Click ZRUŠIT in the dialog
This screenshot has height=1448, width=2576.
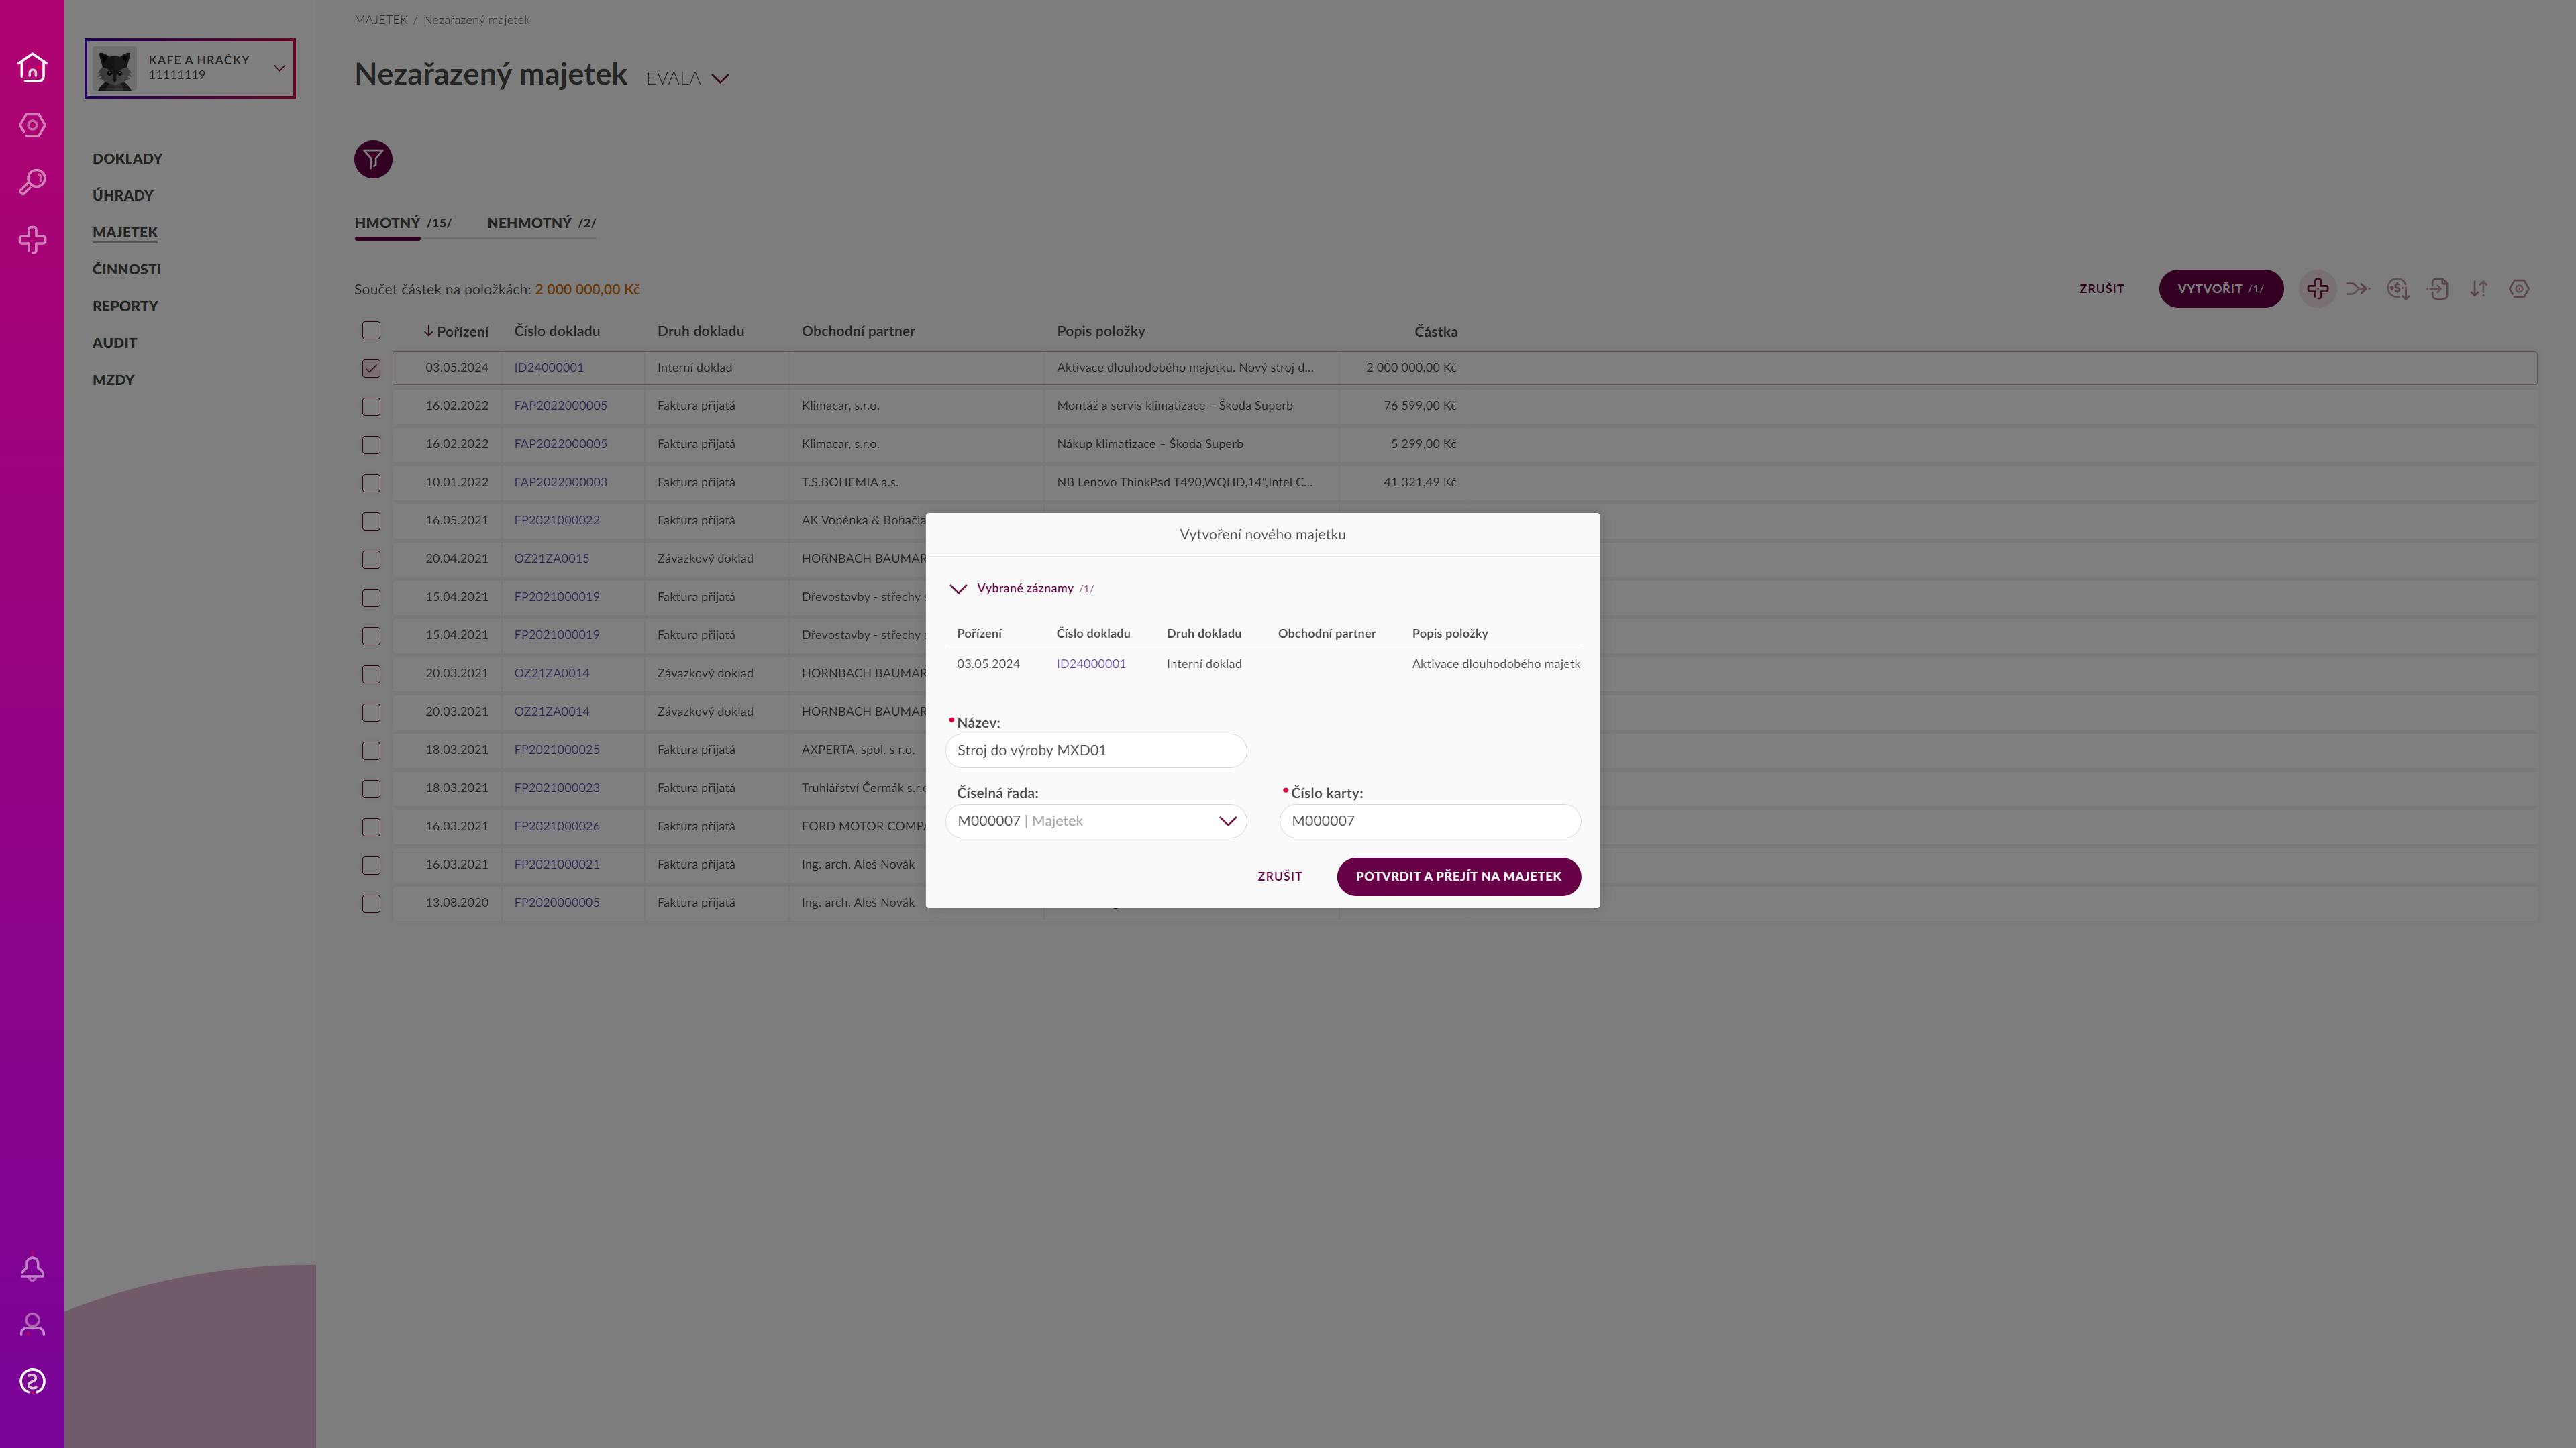pos(1279,877)
